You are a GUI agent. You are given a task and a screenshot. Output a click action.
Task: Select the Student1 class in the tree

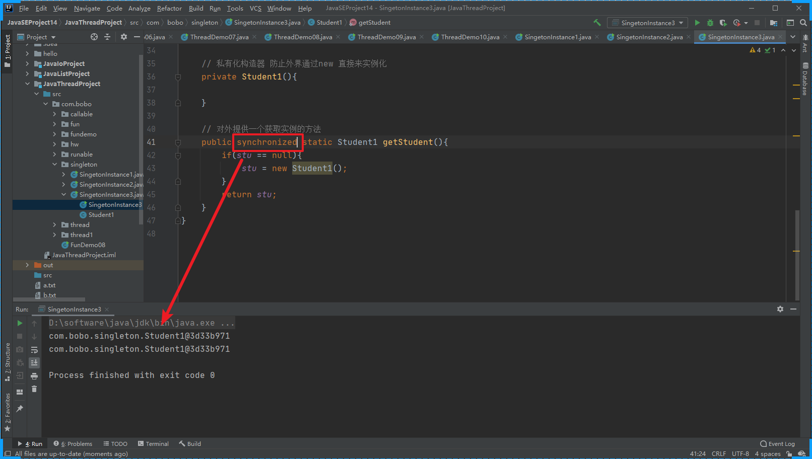coord(101,215)
